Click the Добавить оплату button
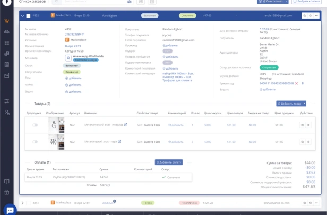 click(x=168, y=162)
